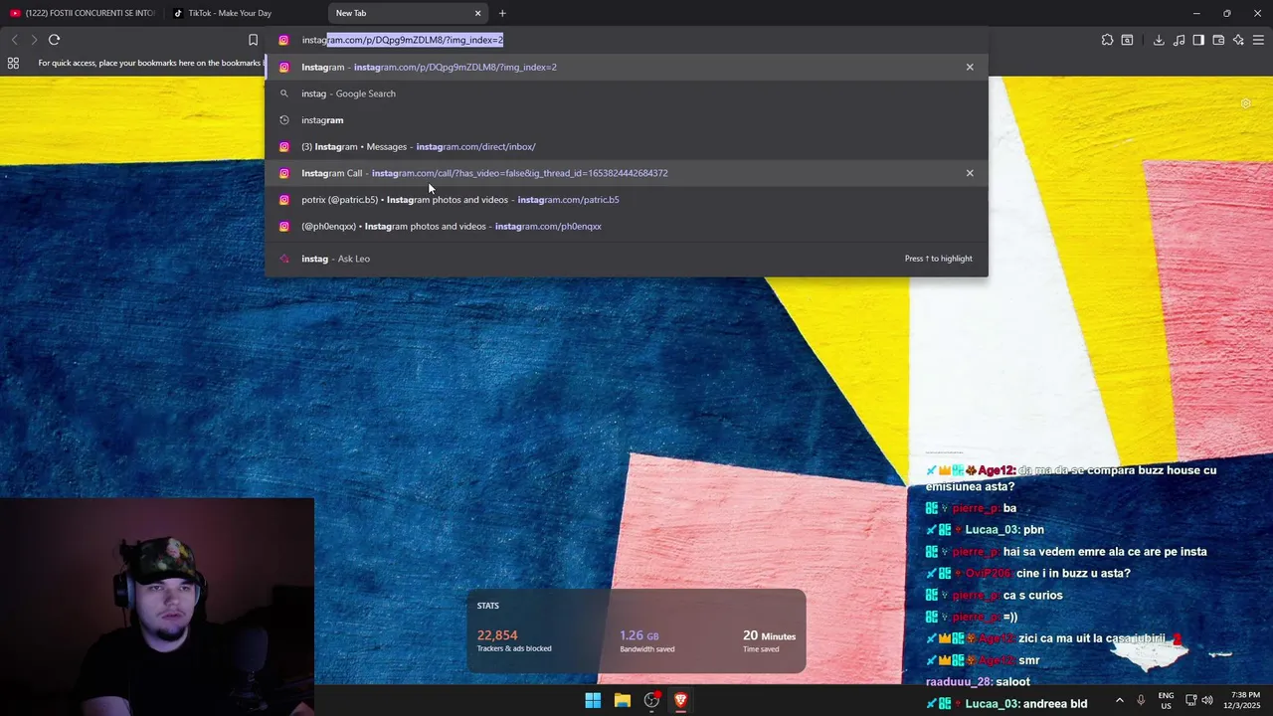Click 'Press ↑ to highlight' hint text
The width and height of the screenshot is (1273, 716).
[939, 259]
